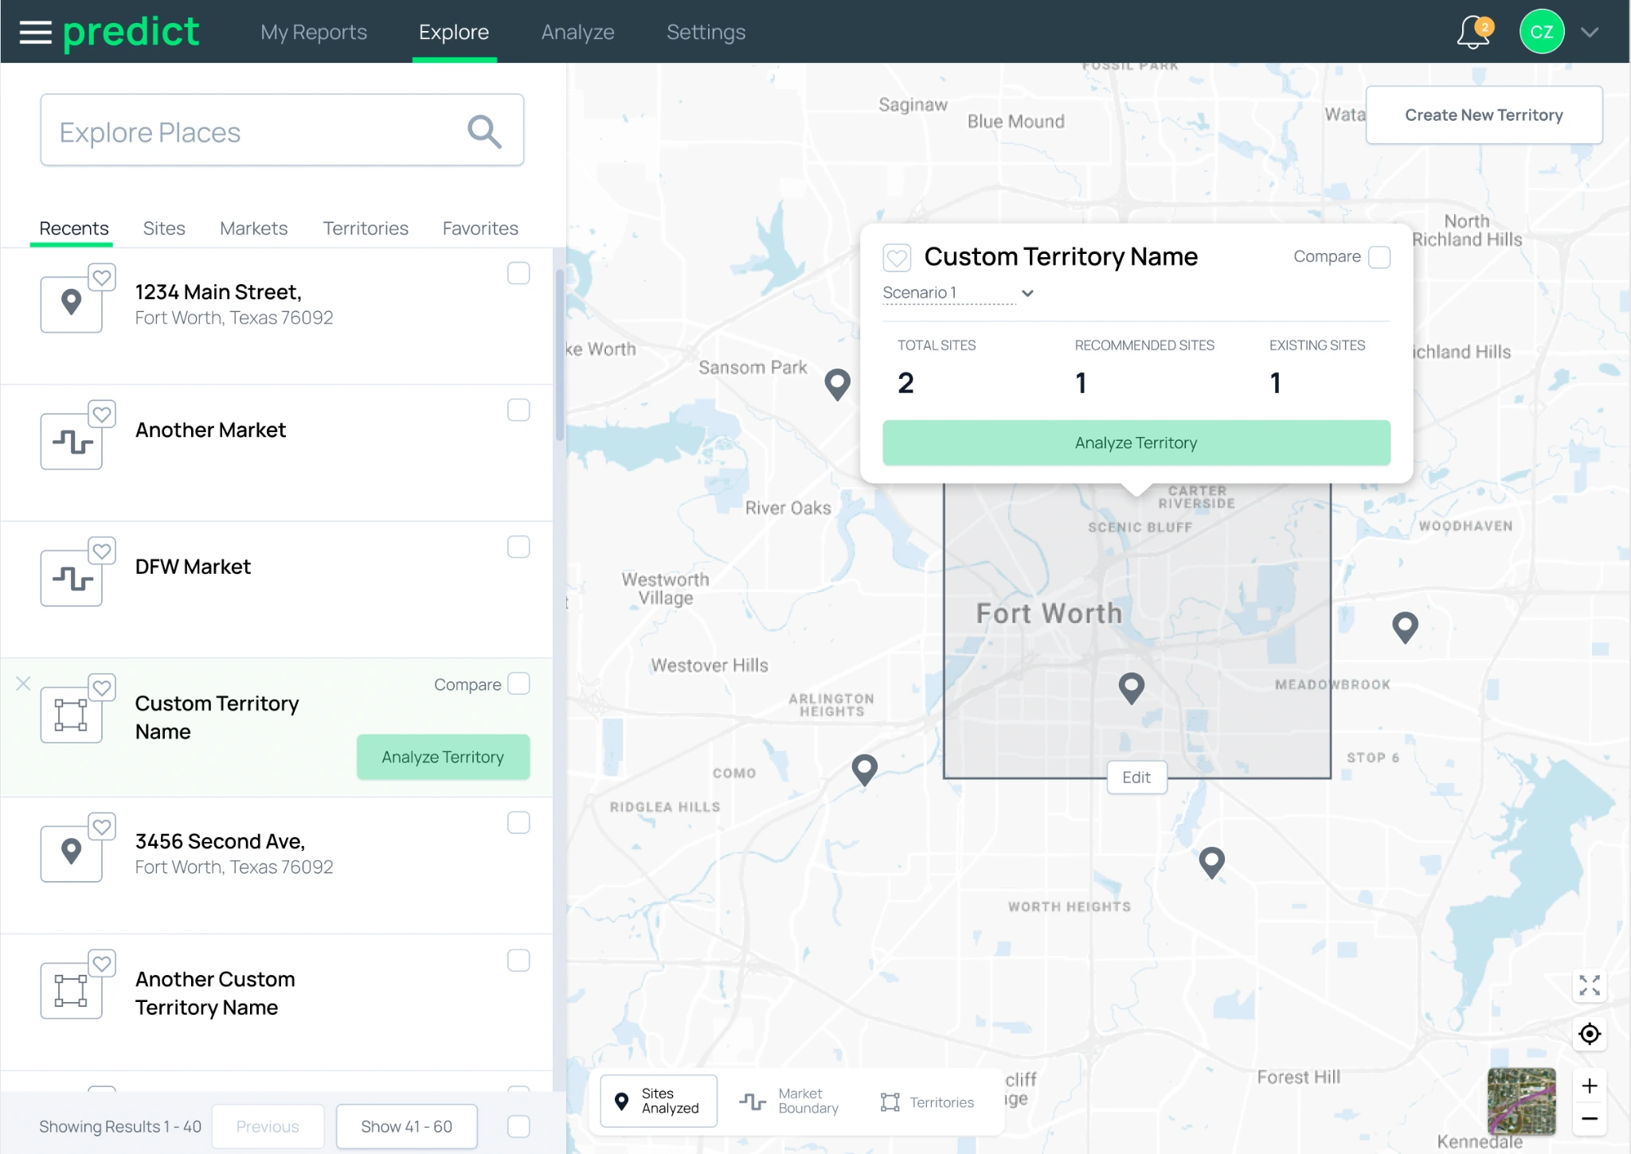Viewport: 1631px width, 1154px height.
Task: Favorite Another Custom Territory Name entry
Action: 102,963
